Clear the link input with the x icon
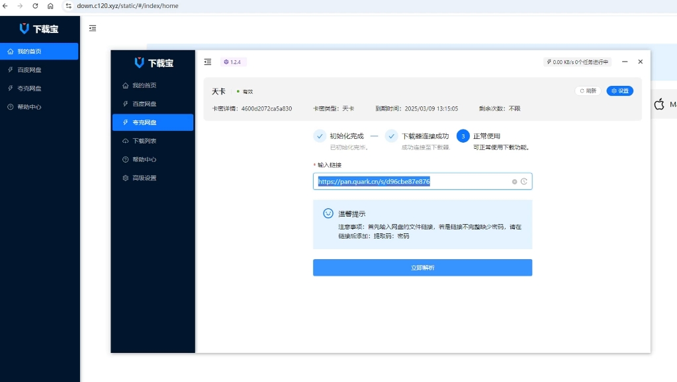 (x=515, y=182)
